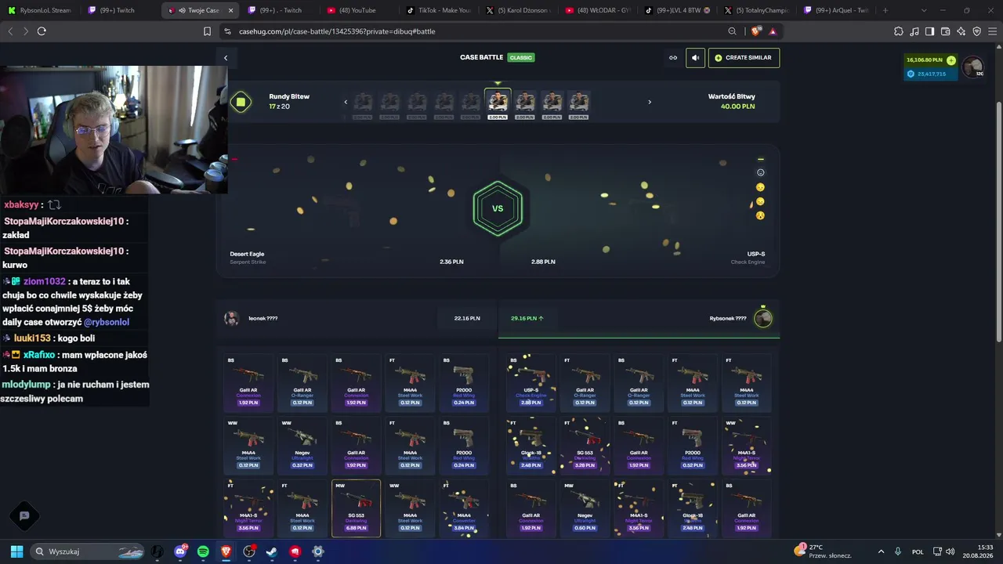Expand the system tray hidden icons chevron
Screen dimensions: 1003x564
click(x=881, y=551)
